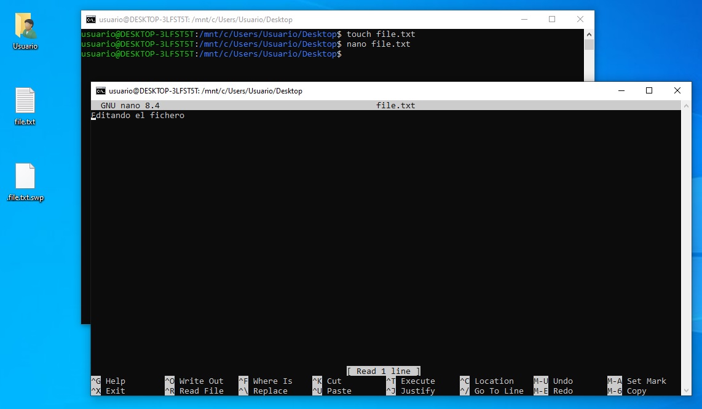The image size is (702, 409).
Task: Close the nano terminal window
Action: click(677, 91)
